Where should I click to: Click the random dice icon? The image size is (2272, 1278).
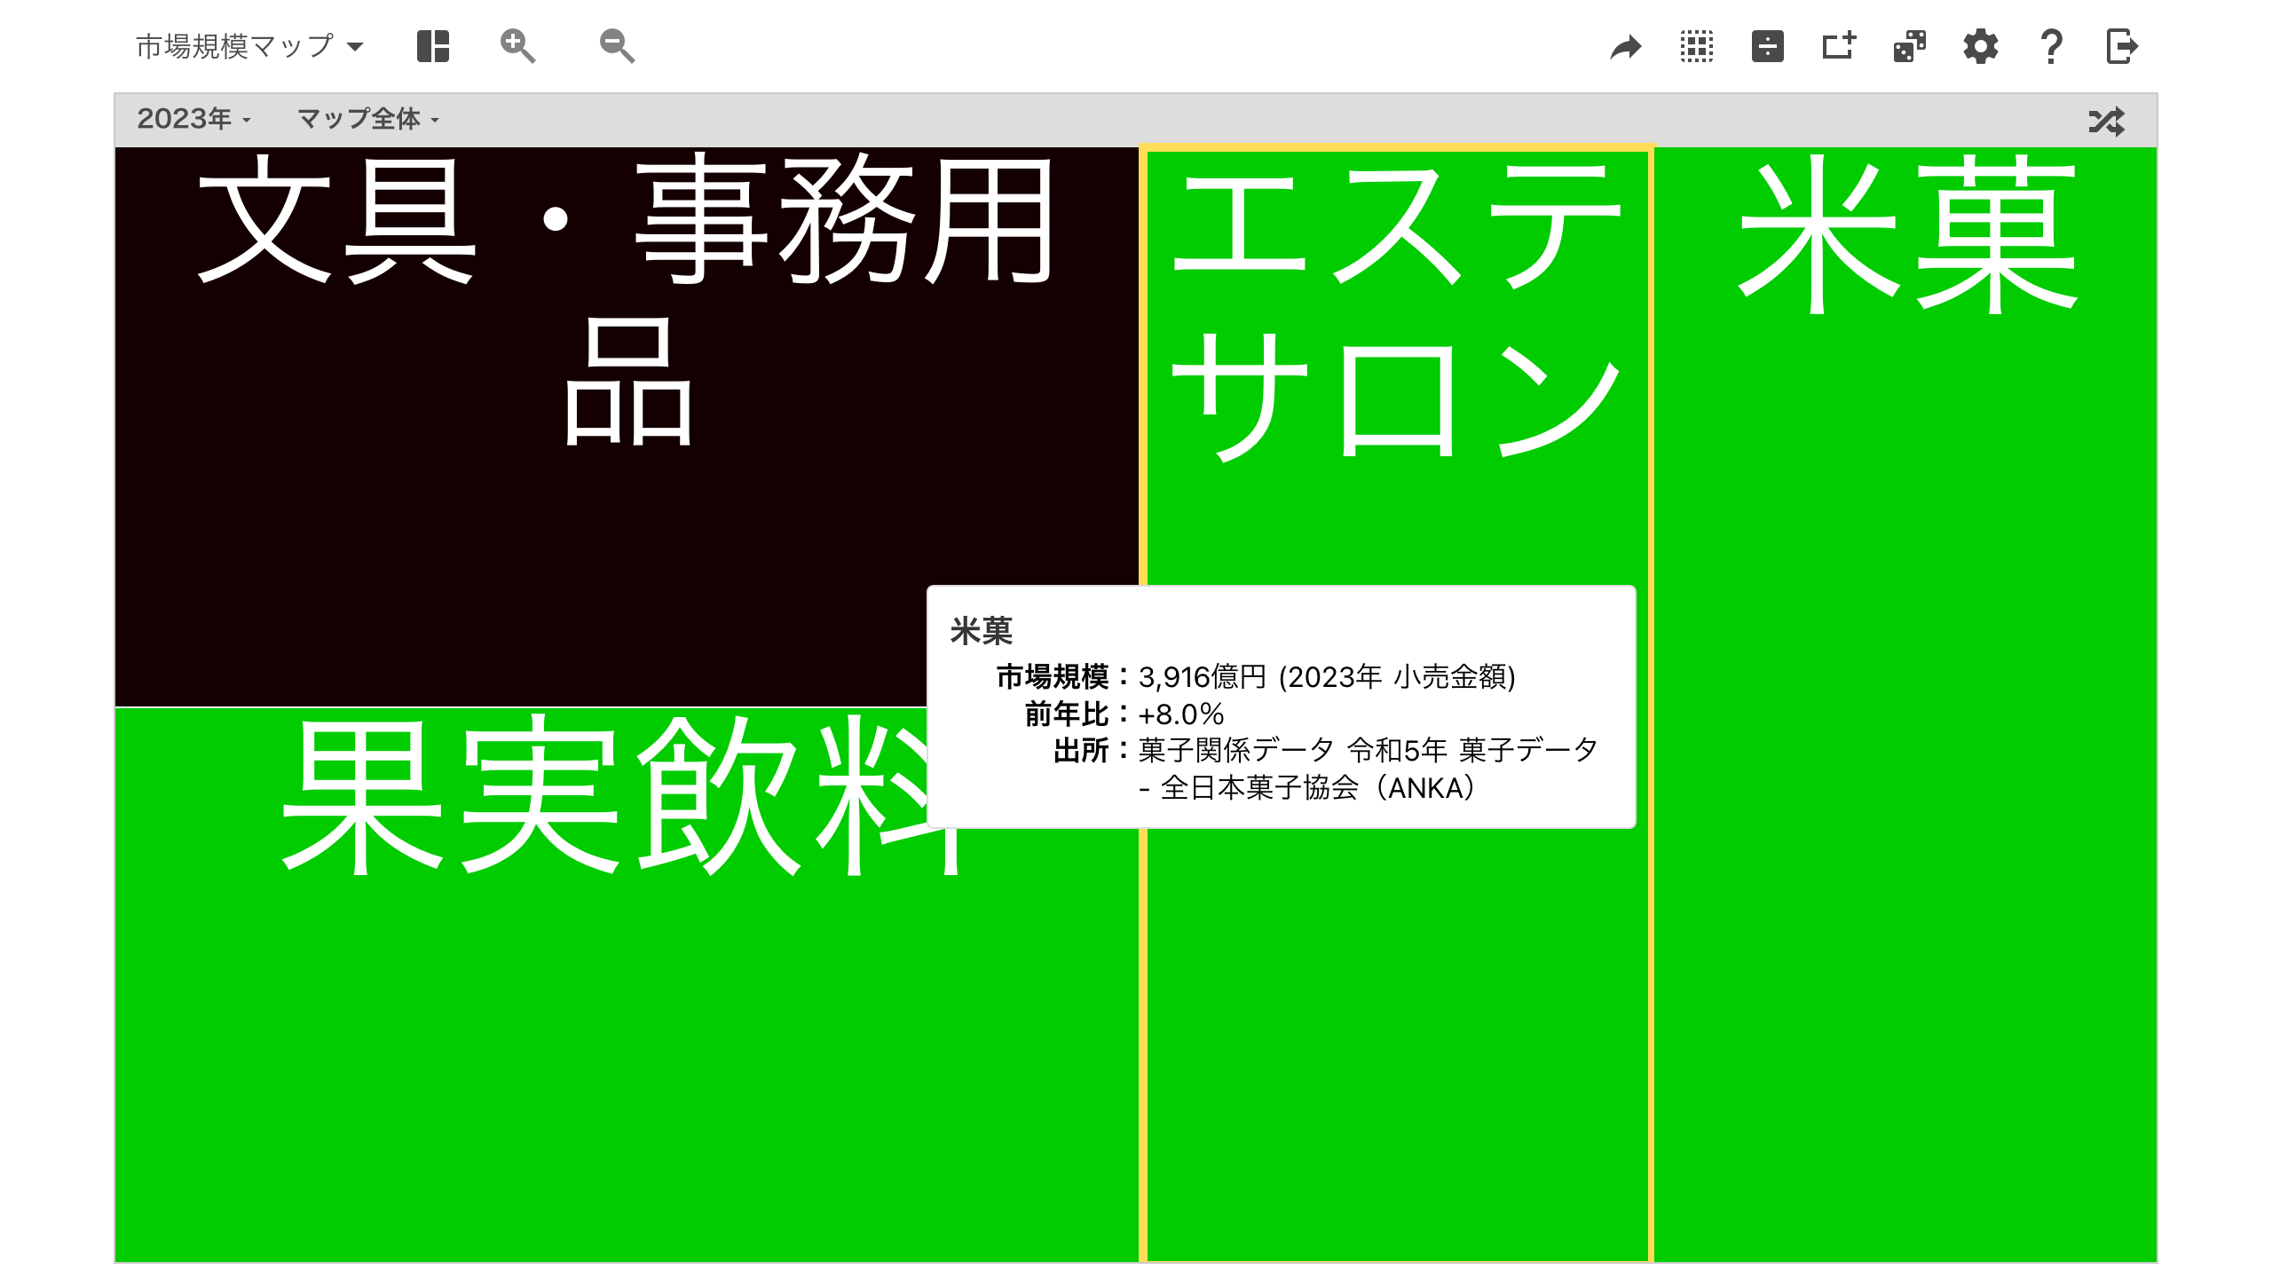point(1910,46)
